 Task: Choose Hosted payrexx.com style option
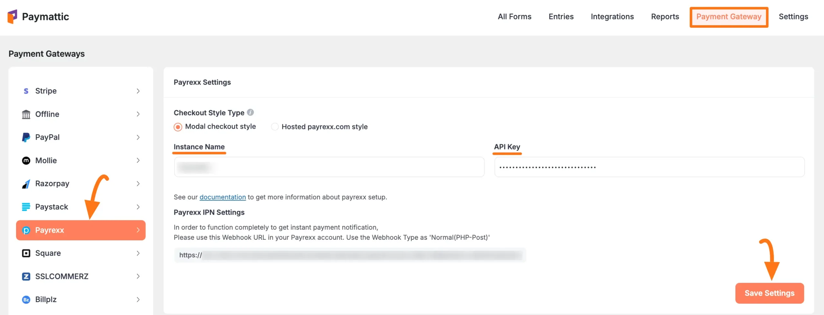pyautogui.click(x=275, y=127)
